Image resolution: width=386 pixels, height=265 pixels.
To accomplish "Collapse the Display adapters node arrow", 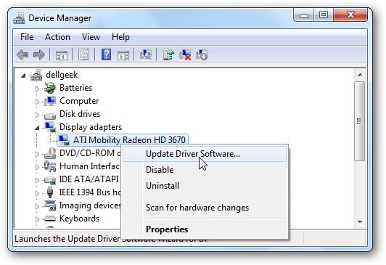I will point(37,128).
